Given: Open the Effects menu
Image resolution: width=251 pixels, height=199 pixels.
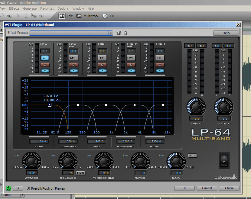Looking at the screenshot, I should 14,8.
